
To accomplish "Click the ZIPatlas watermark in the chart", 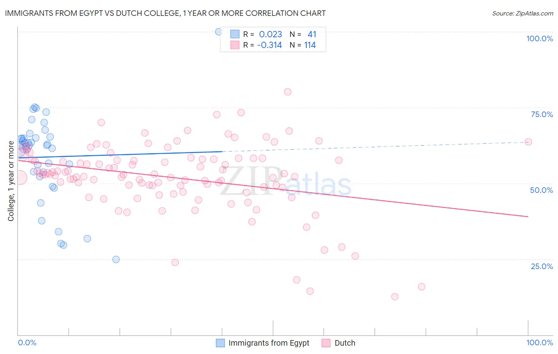I will click(x=286, y=181).
